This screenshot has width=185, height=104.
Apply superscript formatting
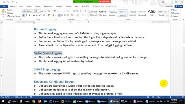tap(40, 15)
